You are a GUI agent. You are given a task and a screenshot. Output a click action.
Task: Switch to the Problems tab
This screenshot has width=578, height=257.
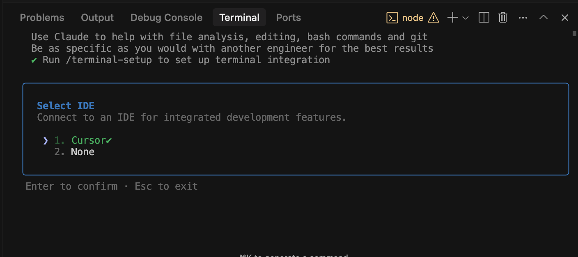[42, 17]
